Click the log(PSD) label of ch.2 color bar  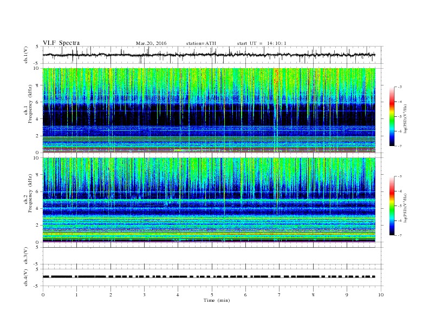point(405,208)
